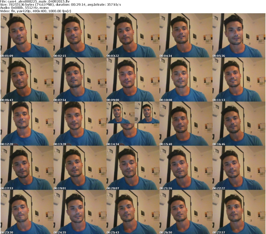Pick the thumbnail frame stamped 00:15:40
Screen dimensions: 266x234
tap(186, 124)
